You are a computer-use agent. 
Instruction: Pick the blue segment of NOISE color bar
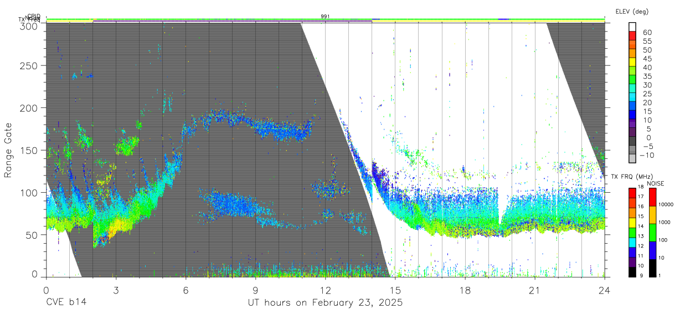(x=652, y=250)
